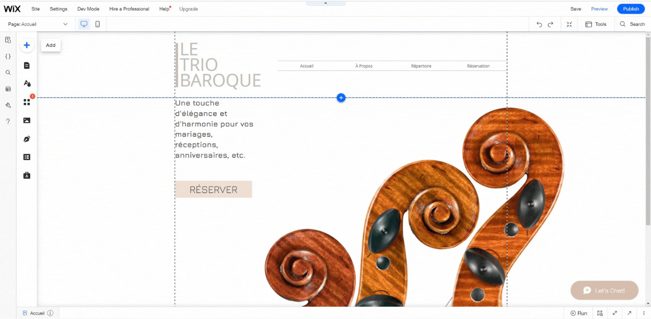This screenshot has width=651, height=319.
Task: Open the Content Manager table icon in the add panel
Action: [27, 157]
